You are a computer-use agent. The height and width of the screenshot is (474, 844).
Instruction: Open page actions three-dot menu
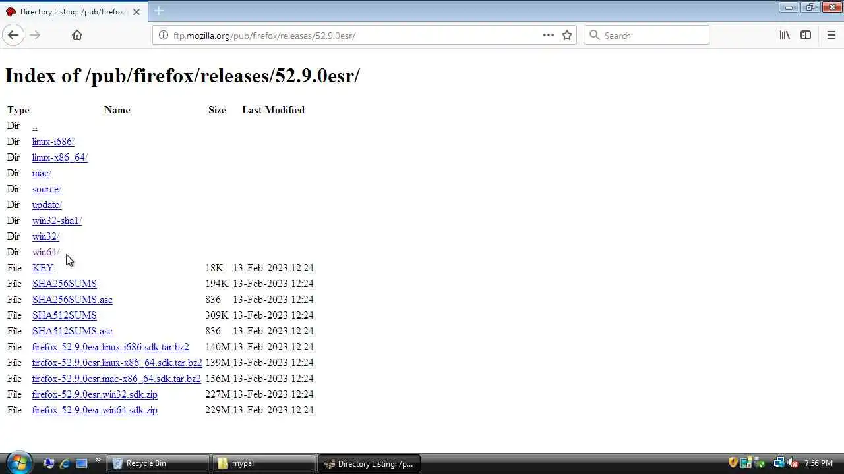point(549,36)
